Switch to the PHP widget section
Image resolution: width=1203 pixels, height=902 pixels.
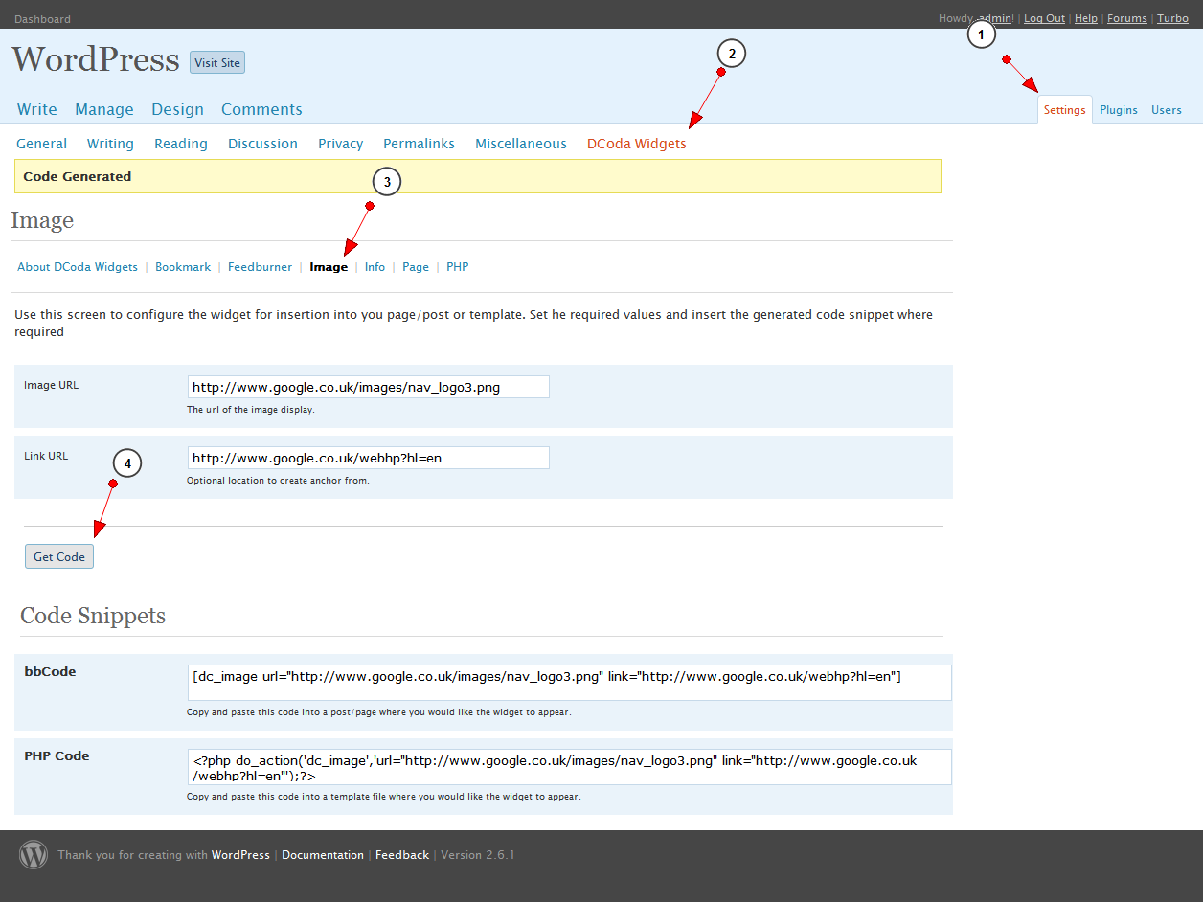point(458,267)
